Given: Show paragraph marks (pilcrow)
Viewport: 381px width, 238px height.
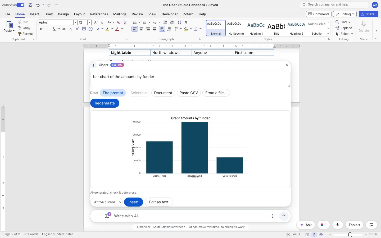Looking at the screenshot, I should [186, 22].
